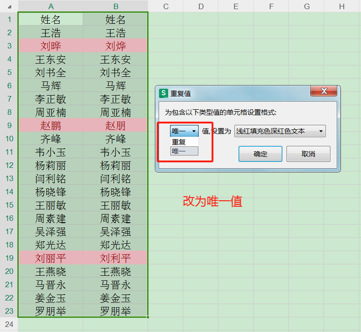Click cell 王燕晓 in column B
Viewport: 361px width, 332px height.
coord(115,271)
